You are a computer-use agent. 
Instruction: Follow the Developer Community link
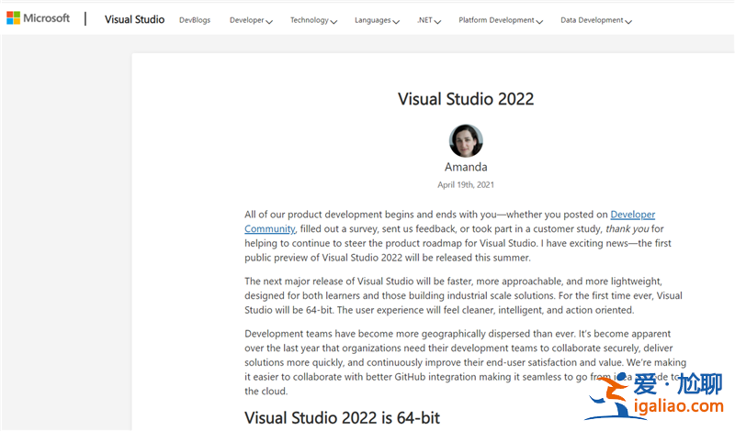(x=632, y=215)
